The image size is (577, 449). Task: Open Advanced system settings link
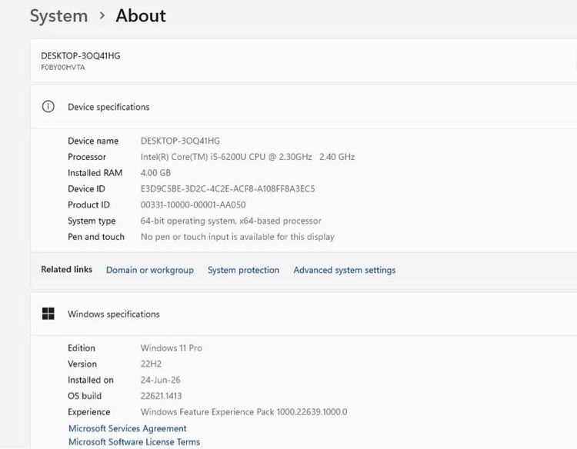tap(345, 270)
